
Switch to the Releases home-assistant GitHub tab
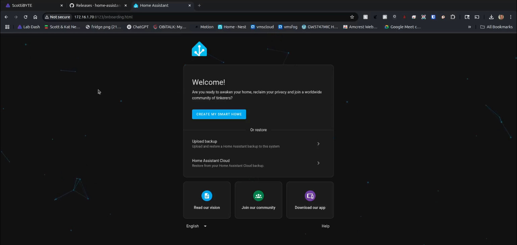[x=98, y=5]
